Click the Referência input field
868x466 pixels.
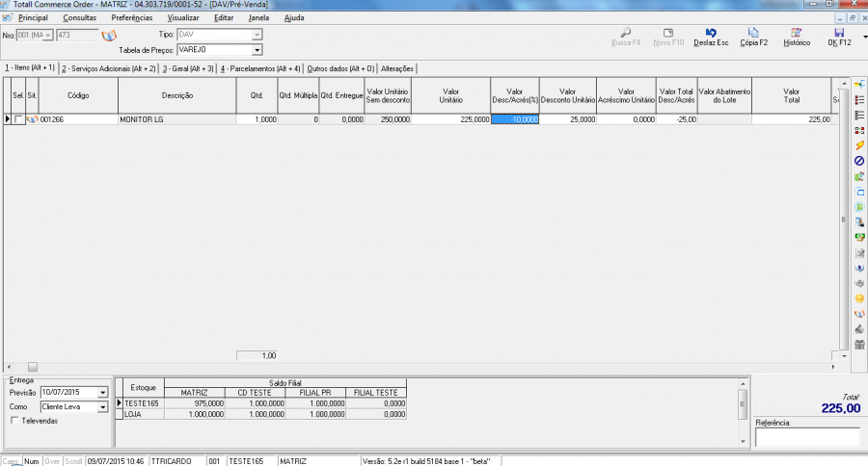(x=806, y=437)
